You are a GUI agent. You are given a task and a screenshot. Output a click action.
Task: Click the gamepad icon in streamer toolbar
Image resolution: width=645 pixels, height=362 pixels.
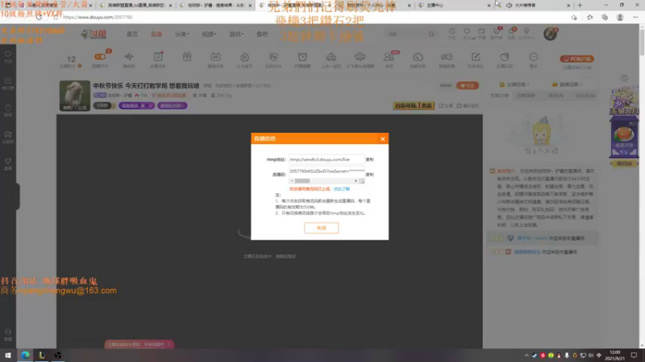pos(447,57)
